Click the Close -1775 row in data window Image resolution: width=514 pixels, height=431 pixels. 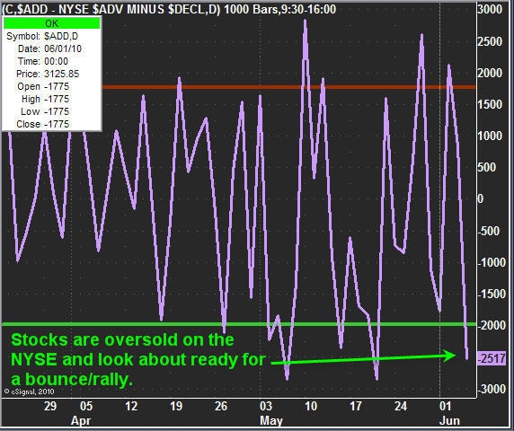point(43,124)
